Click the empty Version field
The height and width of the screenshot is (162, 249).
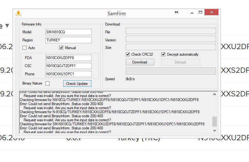(171, 39)
